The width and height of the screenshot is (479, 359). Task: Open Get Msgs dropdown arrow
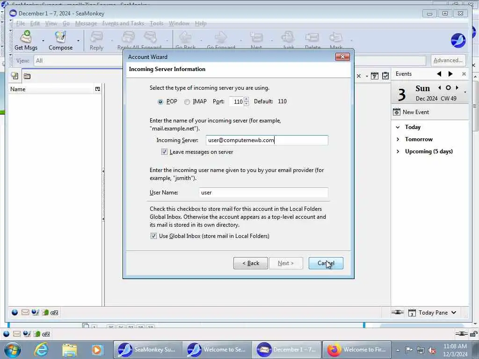[x=43, y=41]
